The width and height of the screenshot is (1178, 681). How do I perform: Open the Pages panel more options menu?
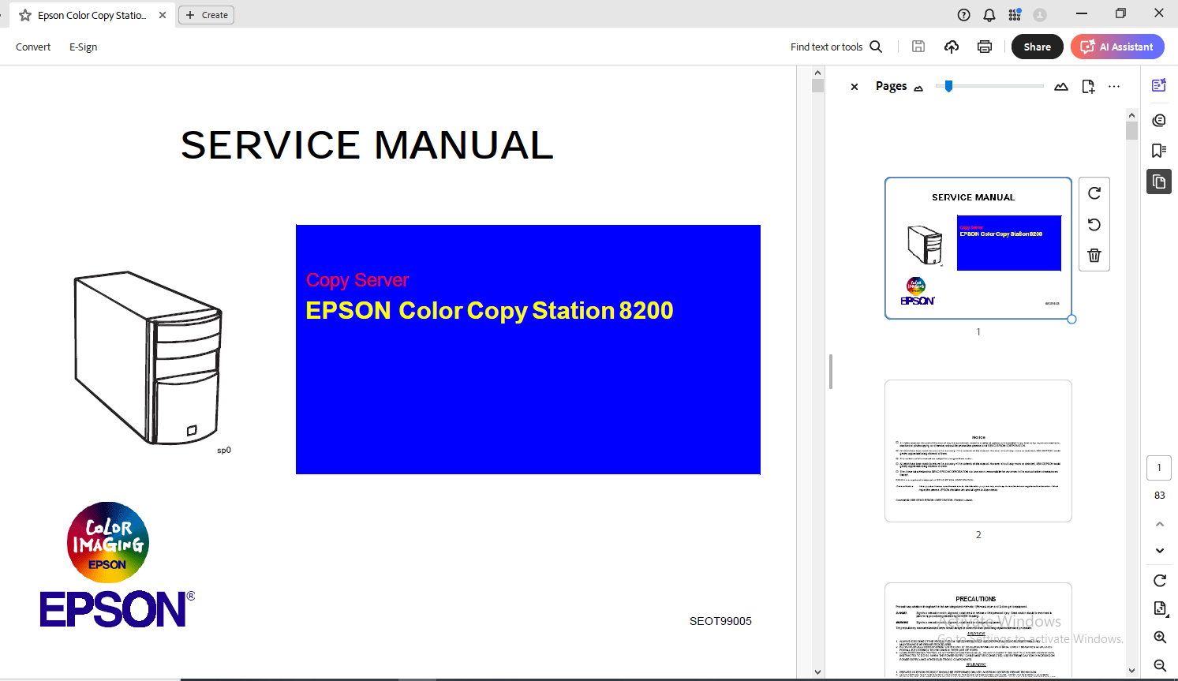click(x=1114, y=87)
